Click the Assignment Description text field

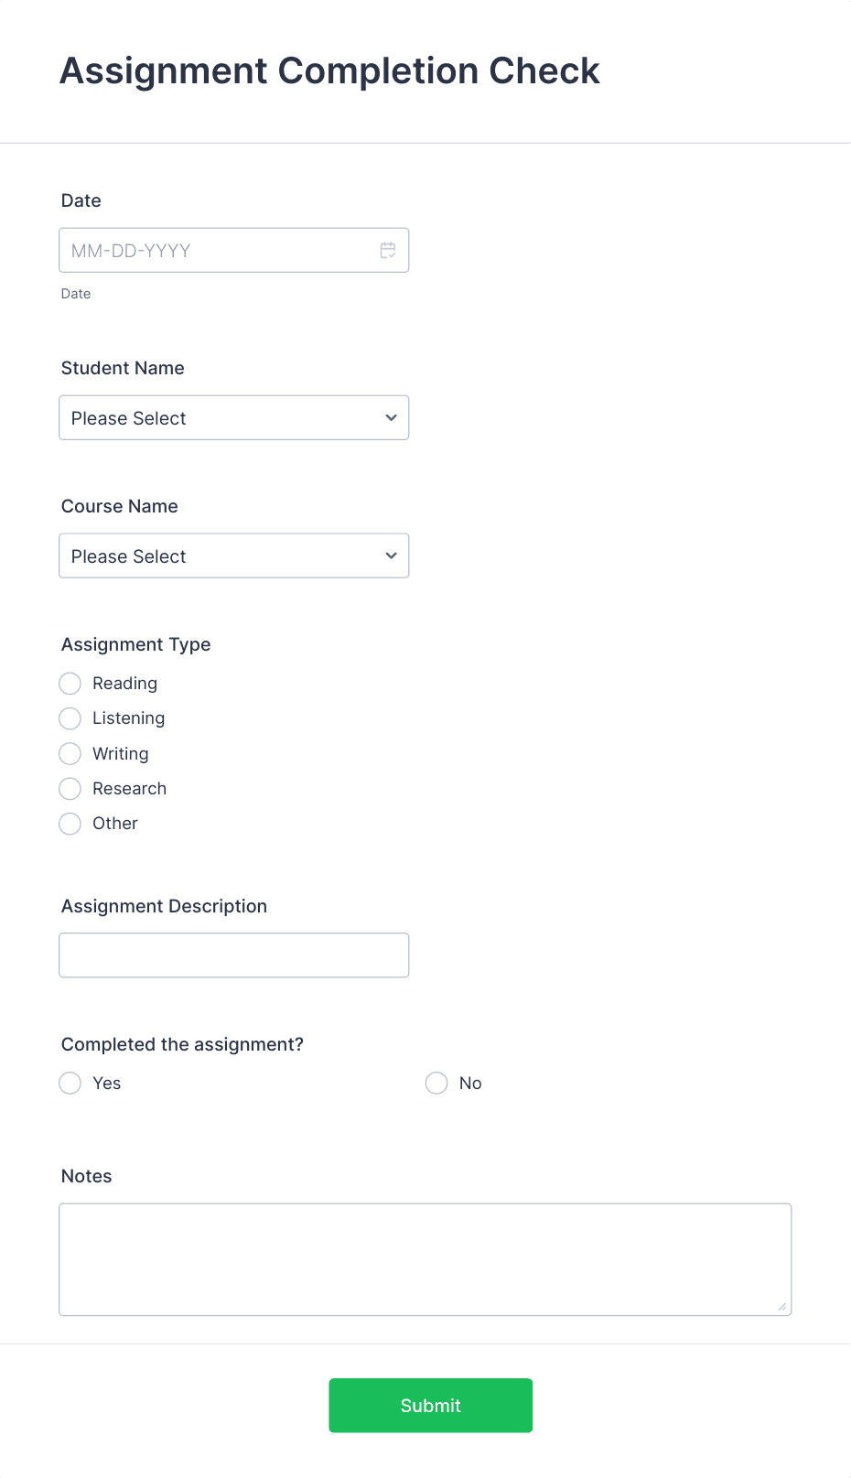(233, 955)
